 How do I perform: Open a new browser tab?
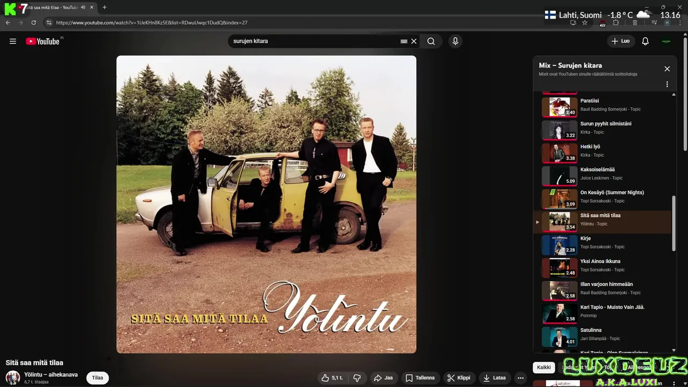coord(104,8)
